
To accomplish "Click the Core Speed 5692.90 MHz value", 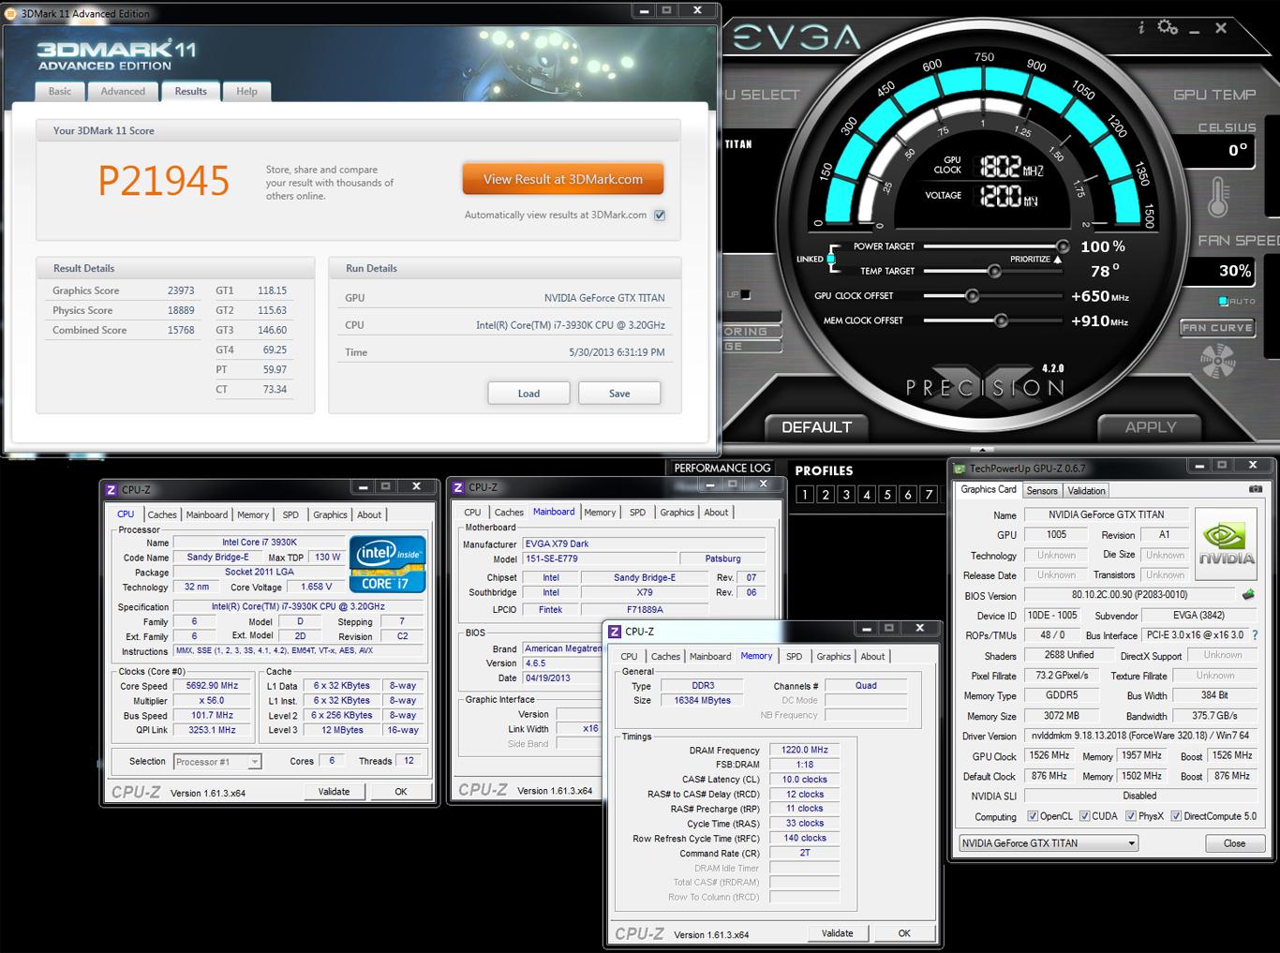I will [213, 686].
